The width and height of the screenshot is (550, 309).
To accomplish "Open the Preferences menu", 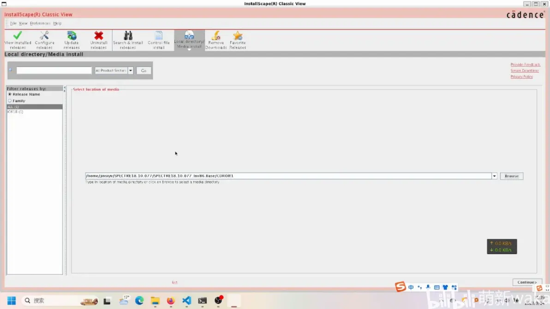I will point(40,23).
